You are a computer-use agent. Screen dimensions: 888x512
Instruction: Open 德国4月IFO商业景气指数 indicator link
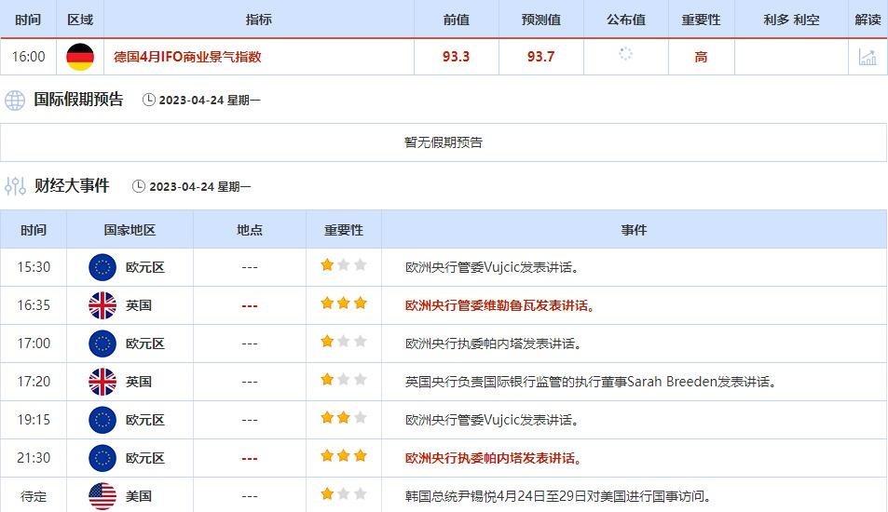pyautogui.click(x=187, y=57)
